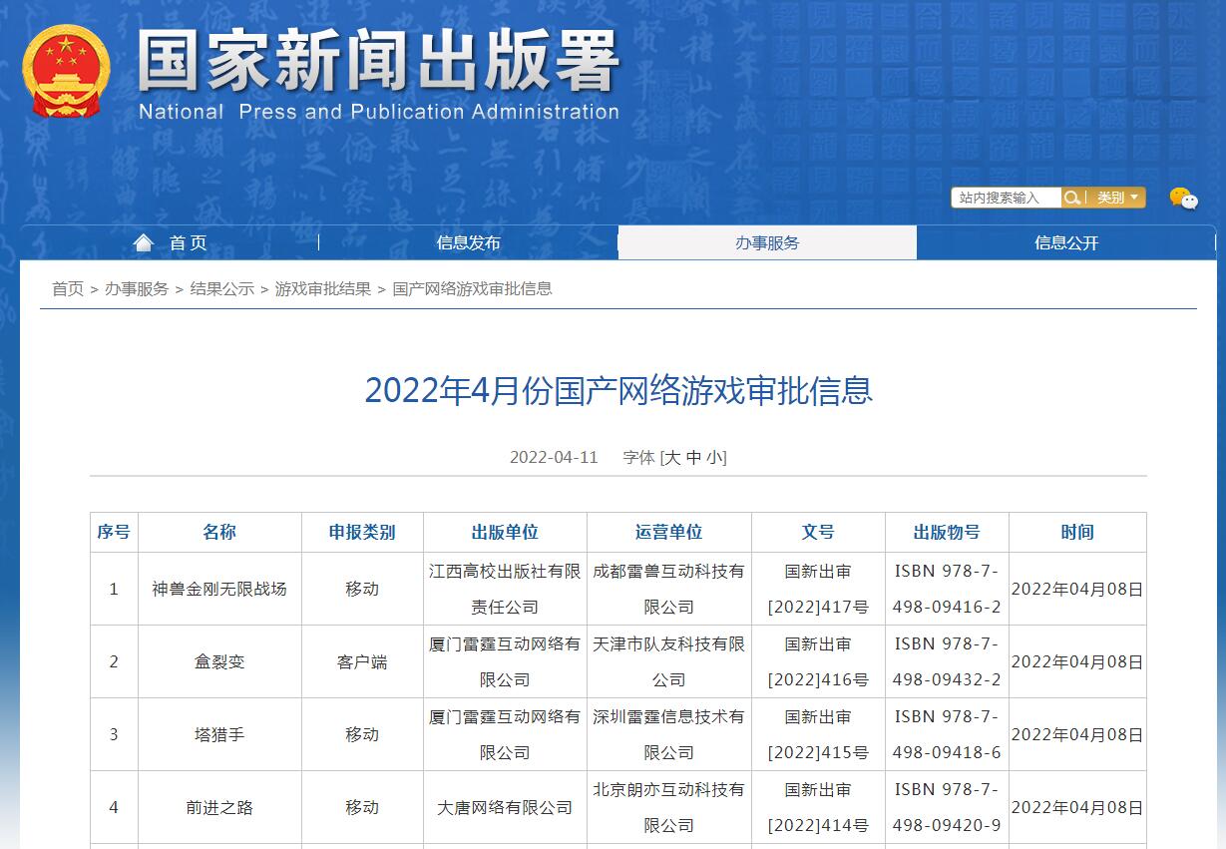Screen dimensions: 1226x849
Task: Open the 信息公开 menu tab
Action: point(1065,242)
